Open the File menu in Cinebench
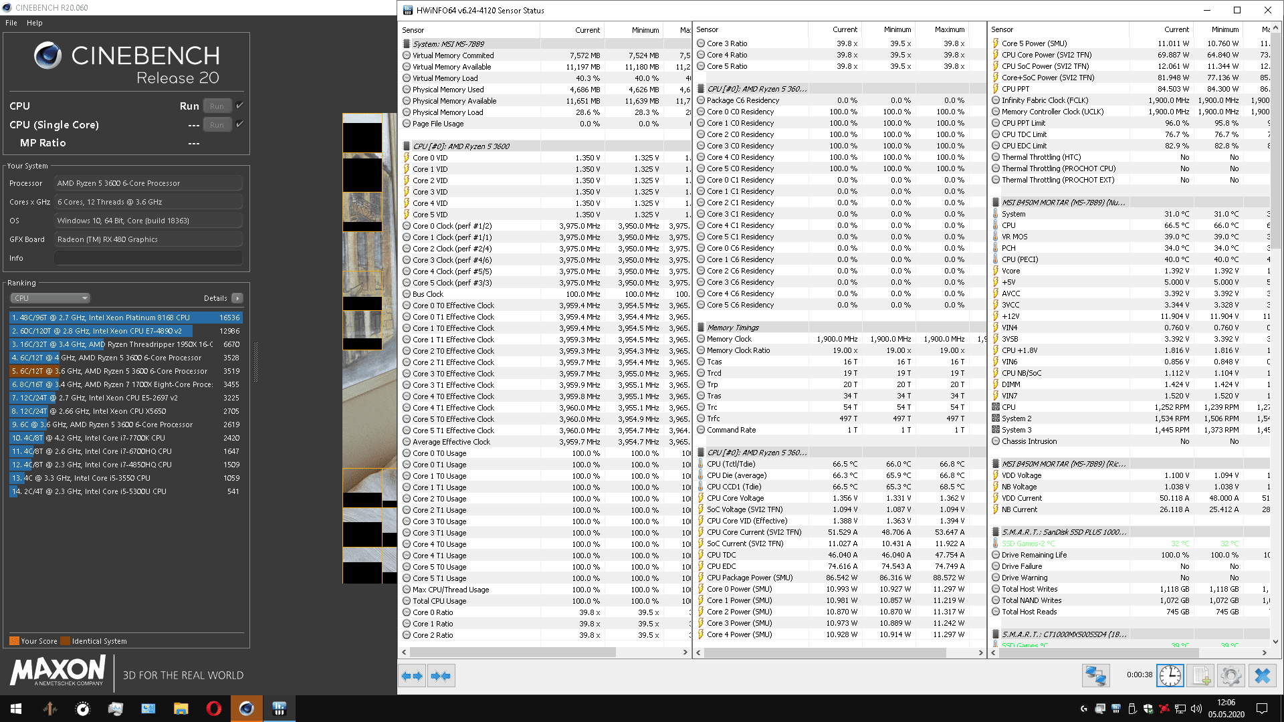 click(x=11, y=23)
